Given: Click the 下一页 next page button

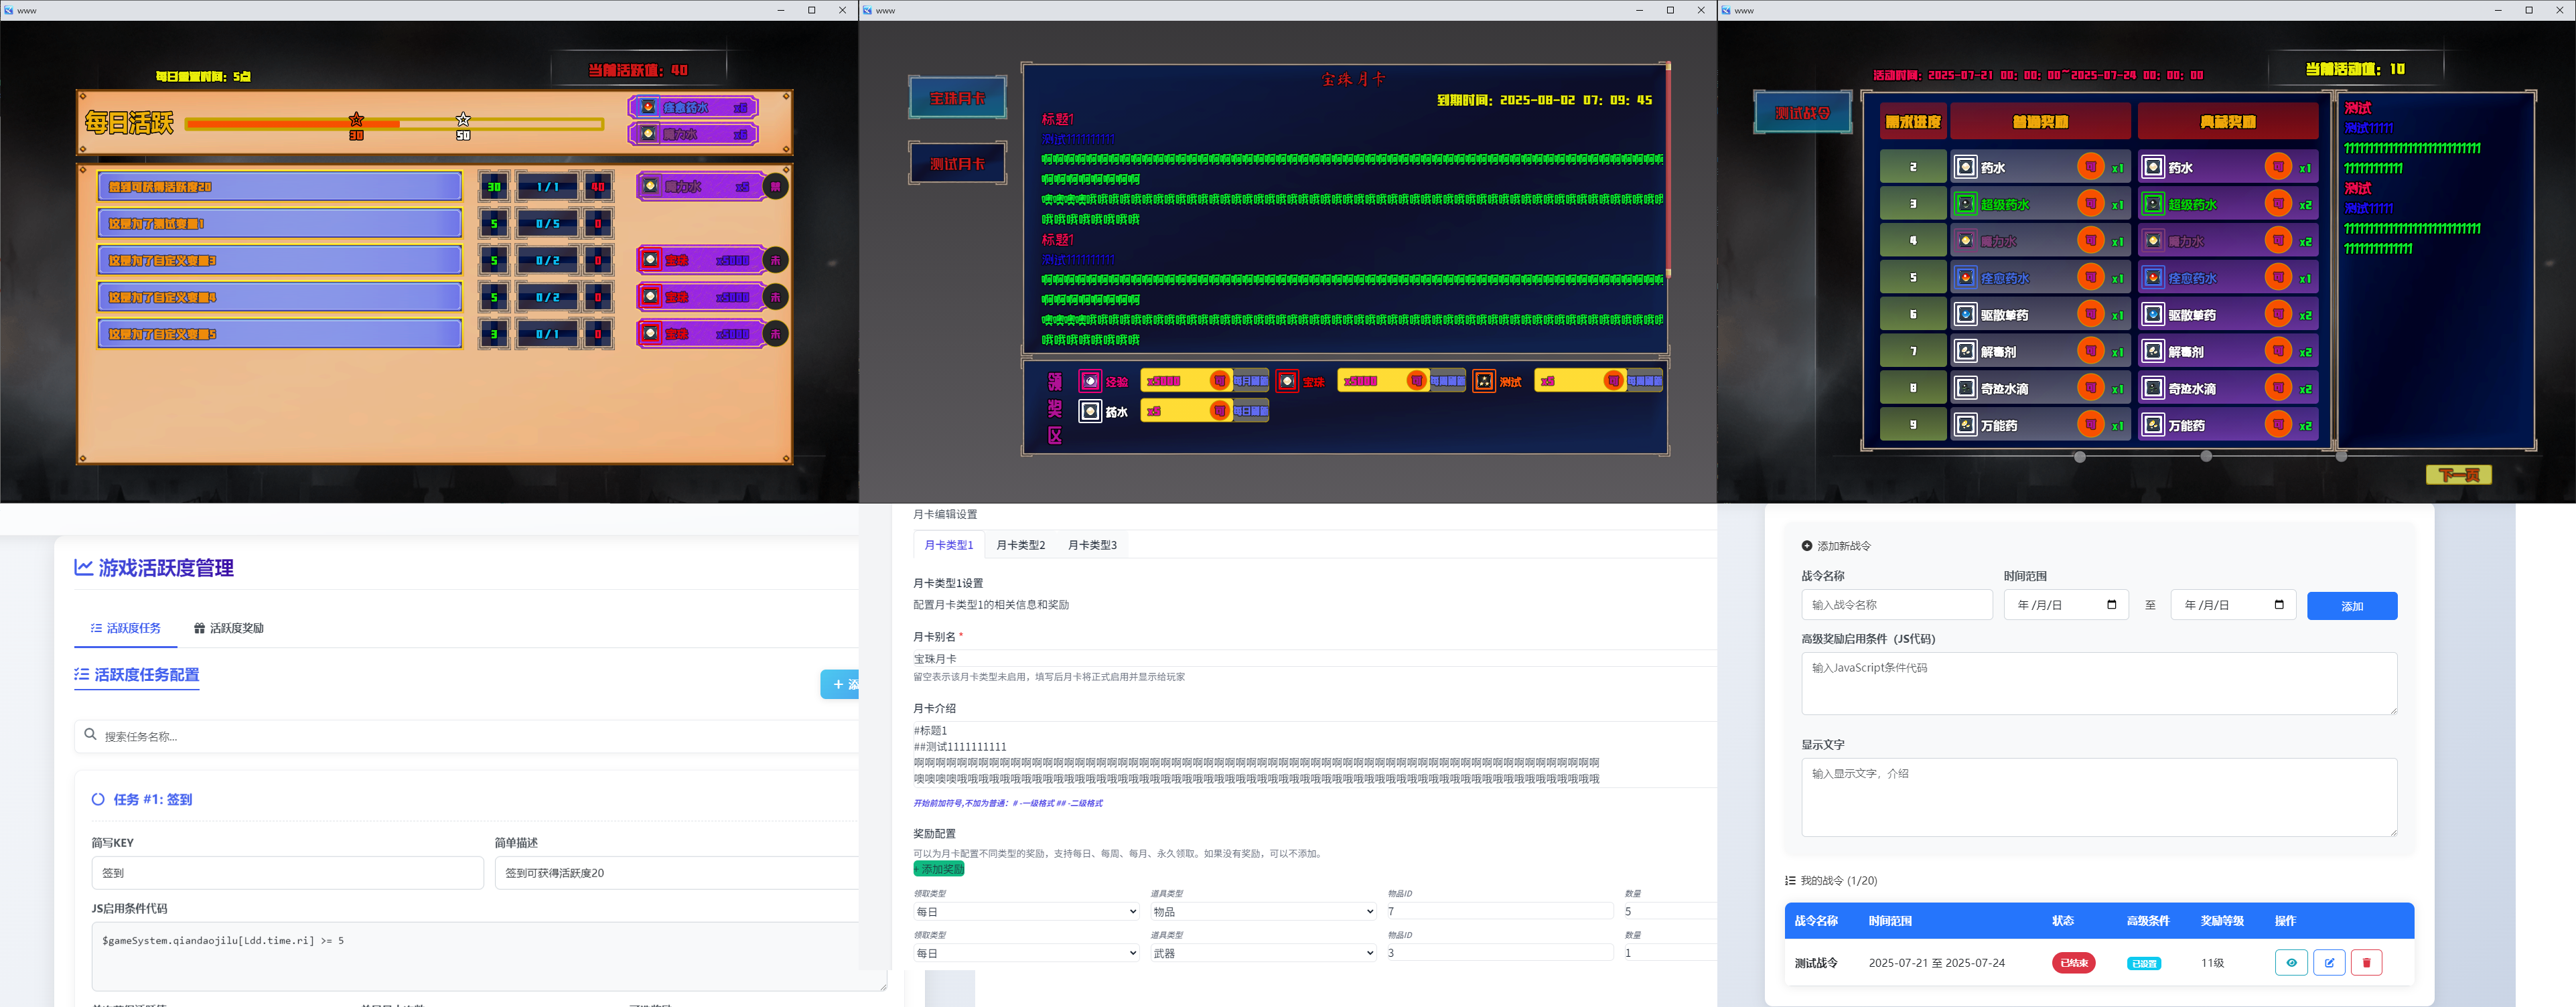Looking at the screenshot, I should 2458,475.
